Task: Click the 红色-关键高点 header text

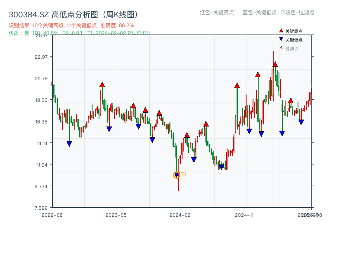Action: point(217,13)
